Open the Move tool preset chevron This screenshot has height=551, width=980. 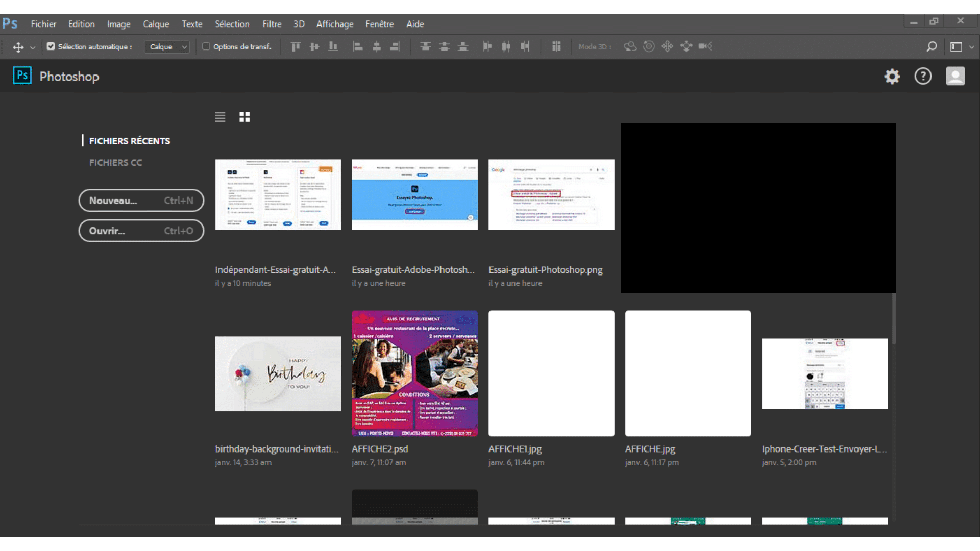pos(33,47)
